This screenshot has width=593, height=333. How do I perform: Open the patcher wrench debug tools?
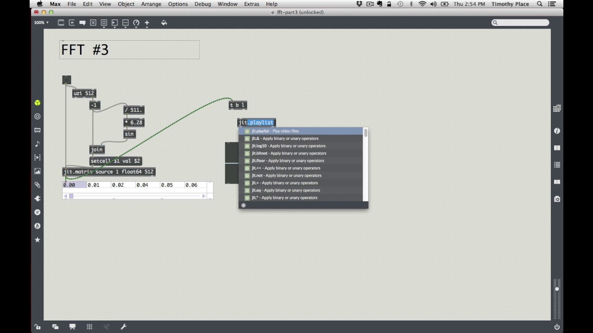click(124, 327)
